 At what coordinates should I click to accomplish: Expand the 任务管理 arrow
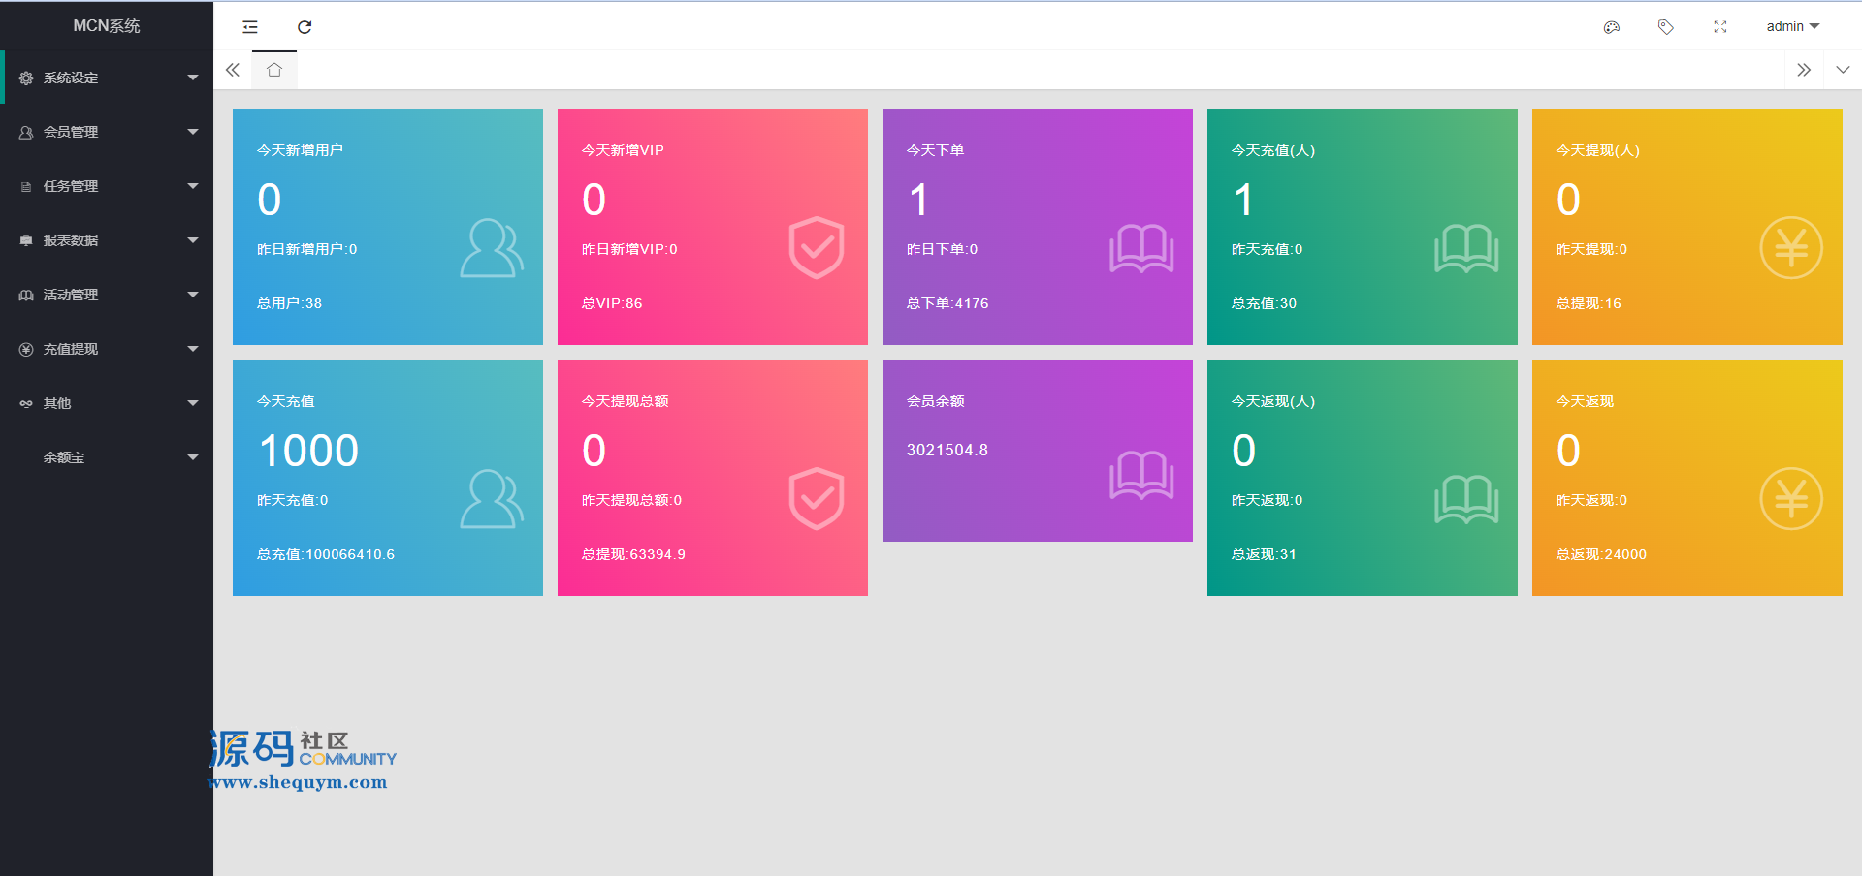click(x=192, y=186)
